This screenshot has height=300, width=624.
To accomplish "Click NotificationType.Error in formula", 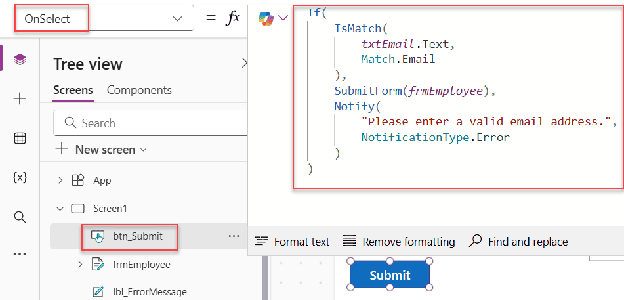I will pos(436,137).
